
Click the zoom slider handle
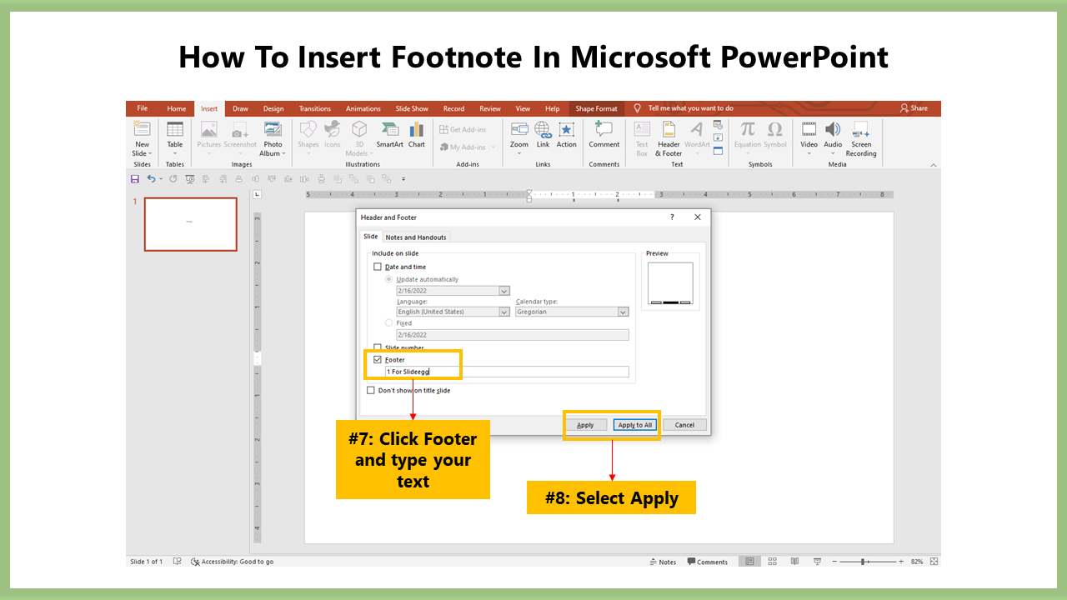tap(863, 562)
